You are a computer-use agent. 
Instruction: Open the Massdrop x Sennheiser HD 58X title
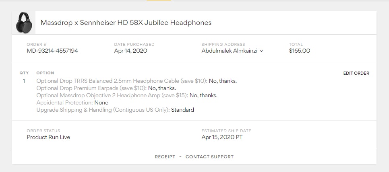pos(126,23)
